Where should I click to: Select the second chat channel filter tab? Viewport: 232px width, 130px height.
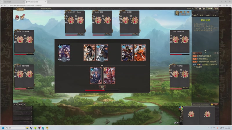pos(197,53)
